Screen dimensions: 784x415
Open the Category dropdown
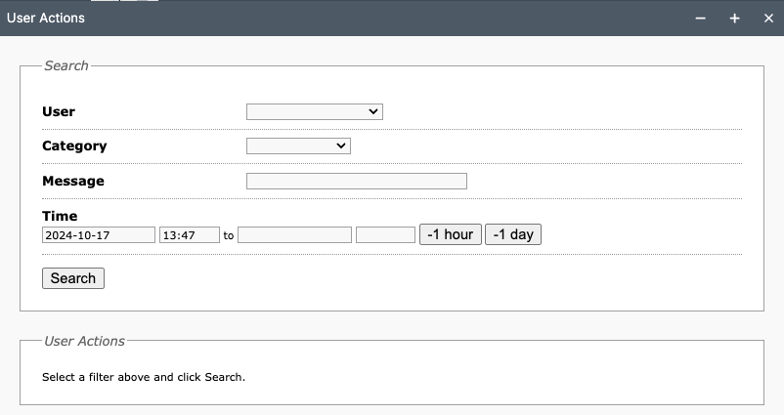(298, 145)
